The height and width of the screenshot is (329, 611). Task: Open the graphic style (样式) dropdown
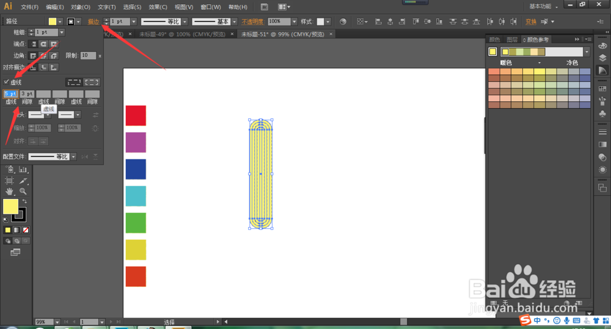coord(327,22)
